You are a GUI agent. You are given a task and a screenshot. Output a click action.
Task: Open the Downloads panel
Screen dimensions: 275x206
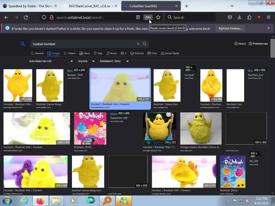(239, 17)
